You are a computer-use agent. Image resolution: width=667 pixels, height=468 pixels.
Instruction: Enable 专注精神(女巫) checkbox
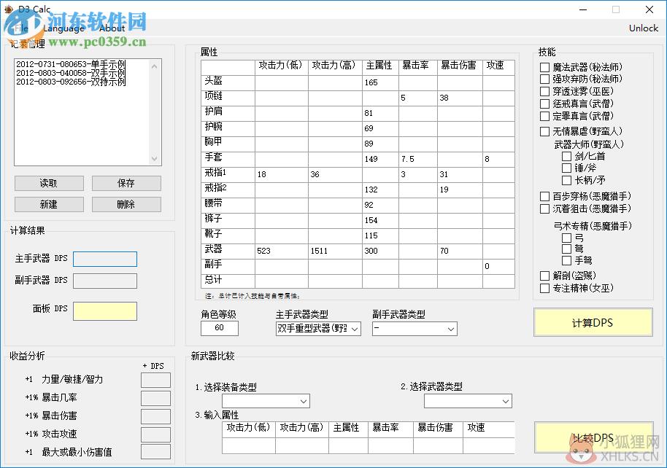544,288
